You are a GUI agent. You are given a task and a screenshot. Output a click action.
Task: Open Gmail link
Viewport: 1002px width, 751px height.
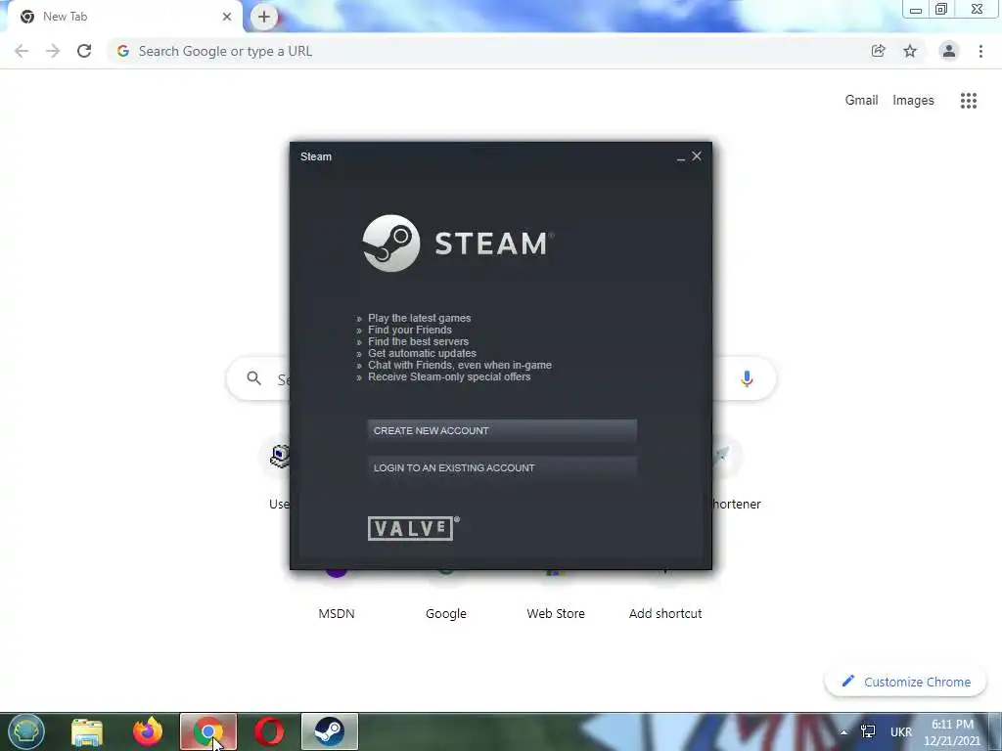point(861,101)
